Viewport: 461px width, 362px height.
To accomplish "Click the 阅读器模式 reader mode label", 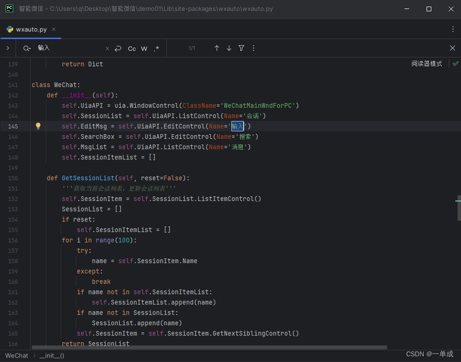I will click(x=427, y=63).
